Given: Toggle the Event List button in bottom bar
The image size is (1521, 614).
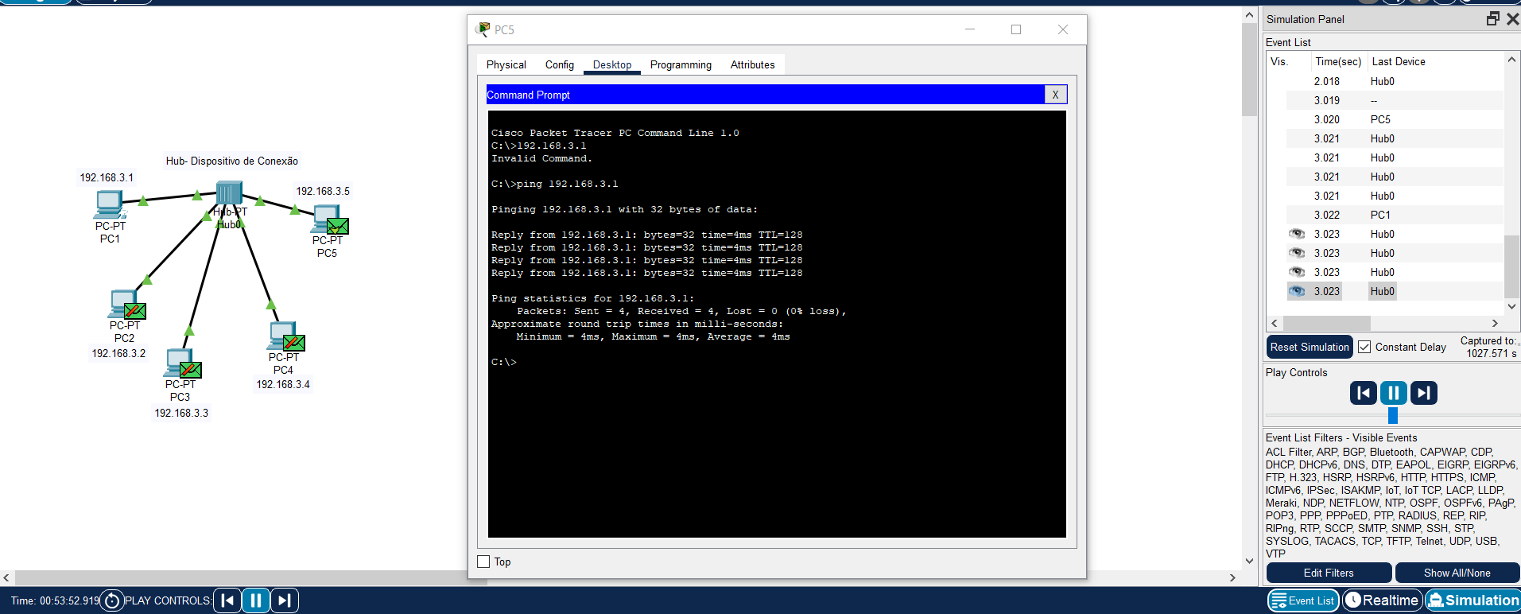Looking at the screenshot, I should pos(1303,600).
